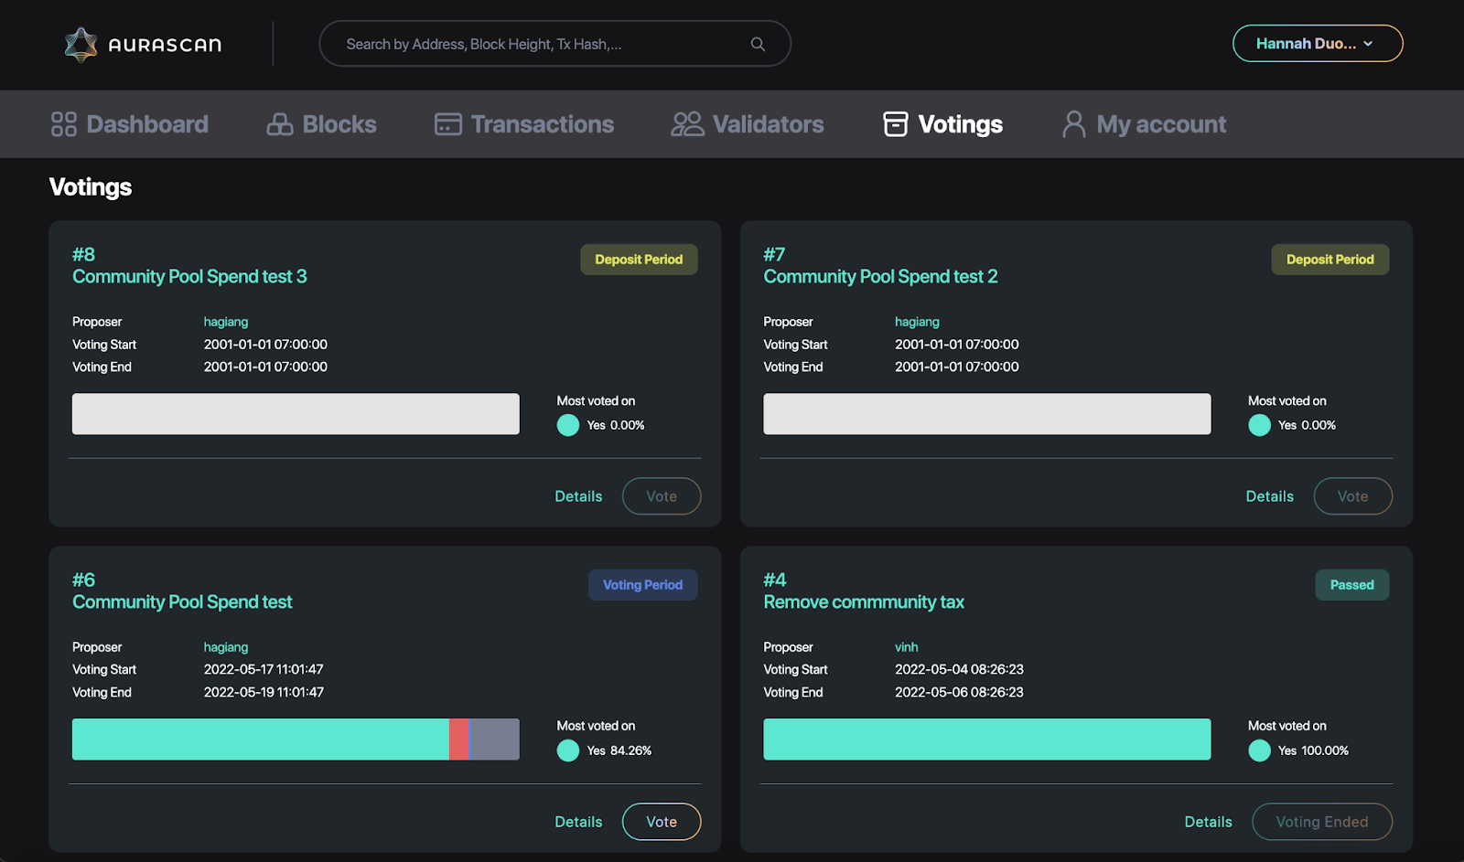Click Deposit Period badge on proposal #8

(639, 260)
